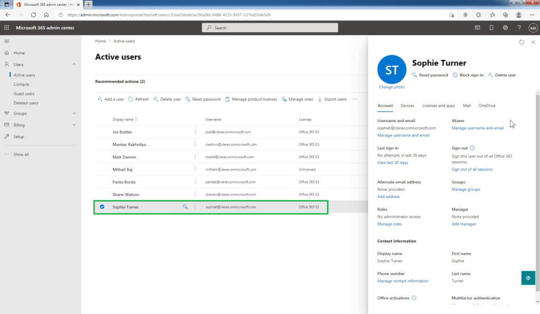
Task: Open more options for Matt Damon row
Action: point(195,157)
